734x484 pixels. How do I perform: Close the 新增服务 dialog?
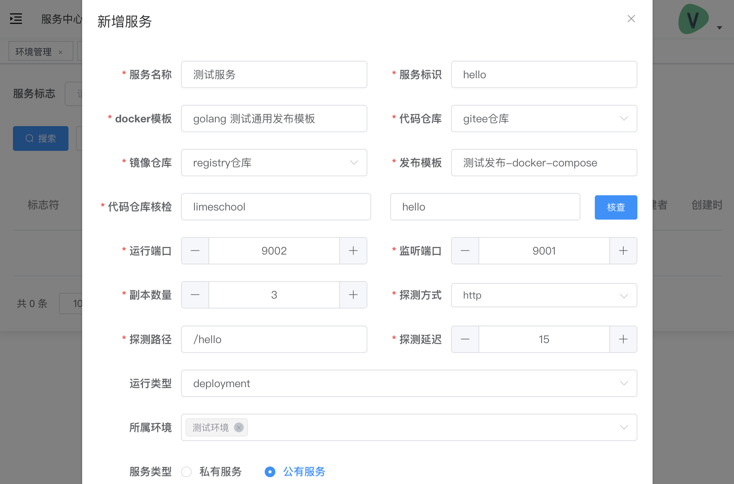click(x=631, y=19)
